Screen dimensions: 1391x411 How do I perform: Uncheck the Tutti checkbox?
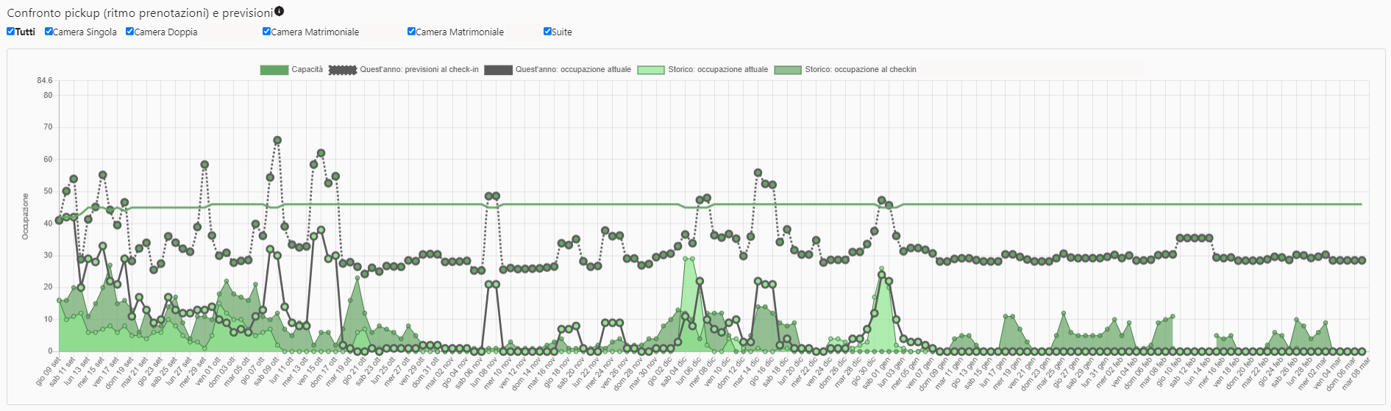point(10,32)
